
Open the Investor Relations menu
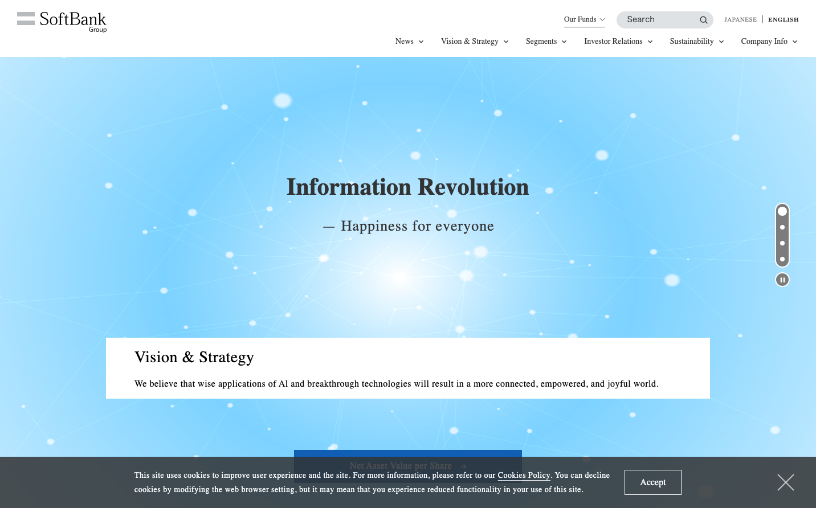point(618,42)
